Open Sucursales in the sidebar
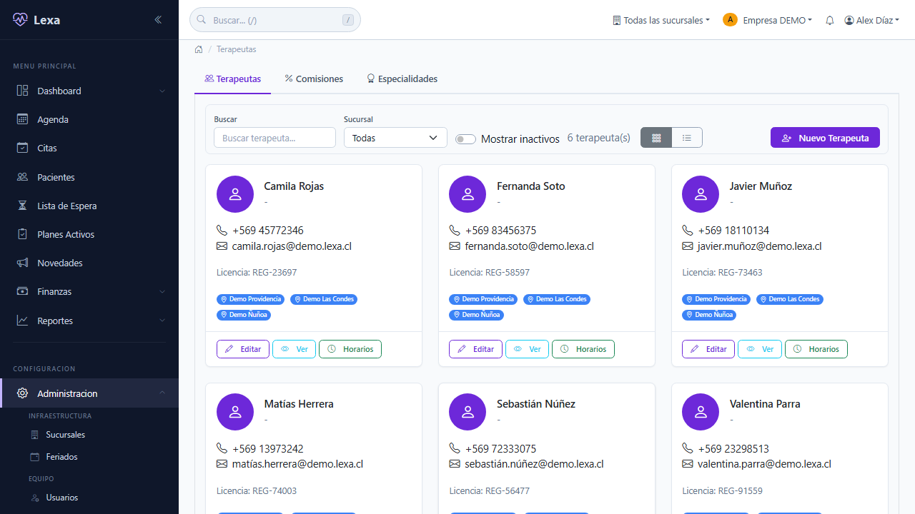Image resolution: width=915 pixels, height=514 pixels. point(65,435)
